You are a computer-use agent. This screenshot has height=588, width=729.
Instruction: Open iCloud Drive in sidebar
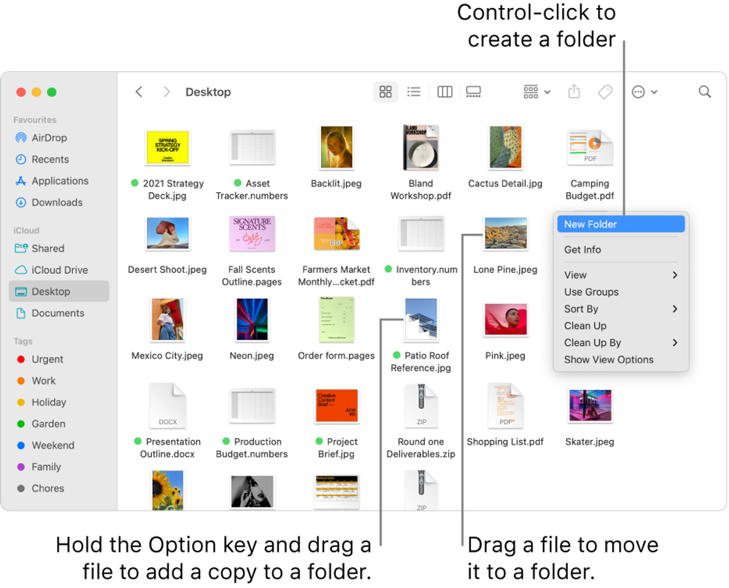click(59, 270)
